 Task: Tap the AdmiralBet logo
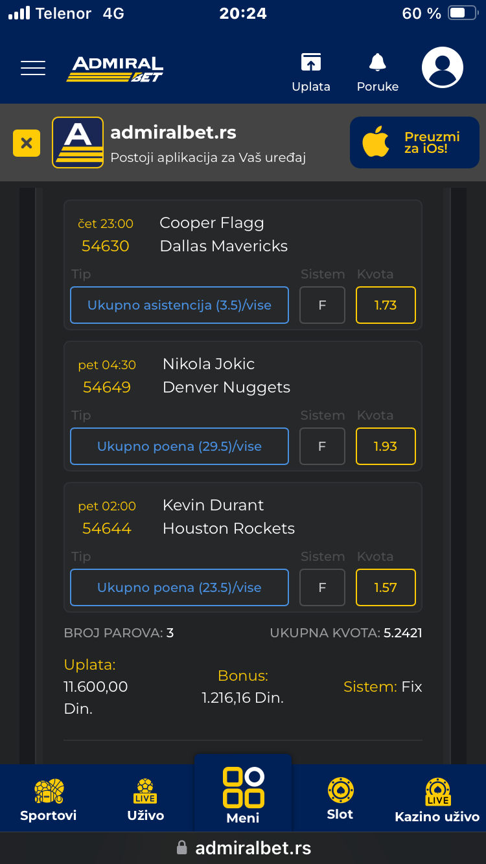tap(115, 69)
